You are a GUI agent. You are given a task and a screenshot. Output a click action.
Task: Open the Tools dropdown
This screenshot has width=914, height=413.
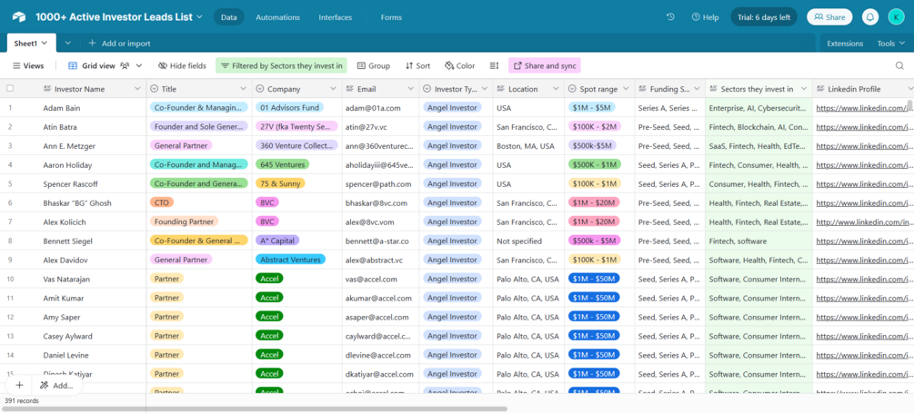coord(890,43)
